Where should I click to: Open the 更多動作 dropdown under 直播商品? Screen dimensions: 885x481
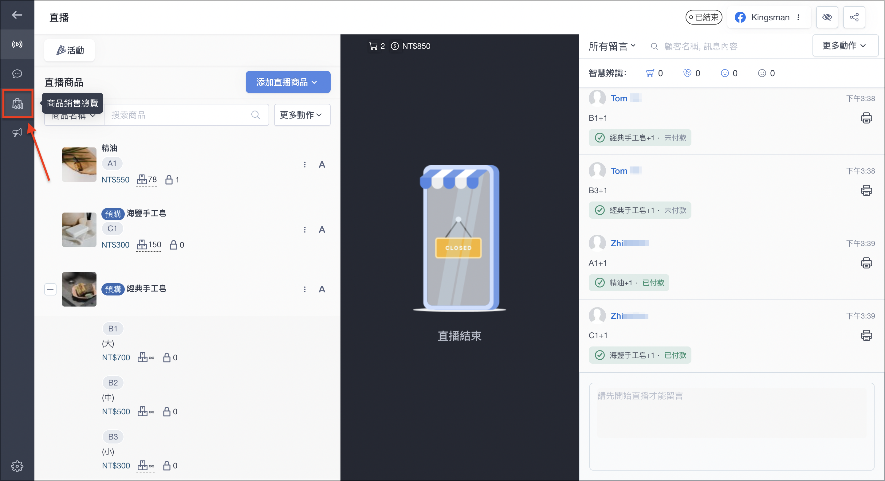tap(302, 115)
